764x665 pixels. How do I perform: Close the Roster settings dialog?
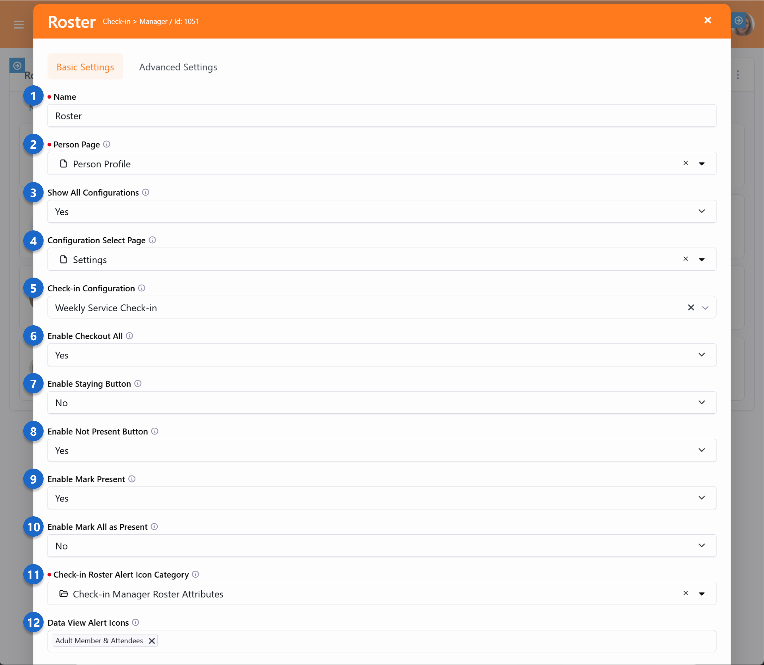(707, 20)
